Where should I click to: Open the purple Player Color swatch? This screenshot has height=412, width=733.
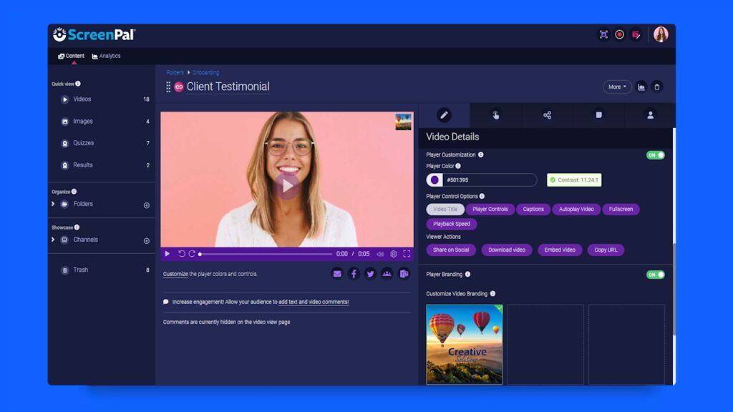pos(435,180)
